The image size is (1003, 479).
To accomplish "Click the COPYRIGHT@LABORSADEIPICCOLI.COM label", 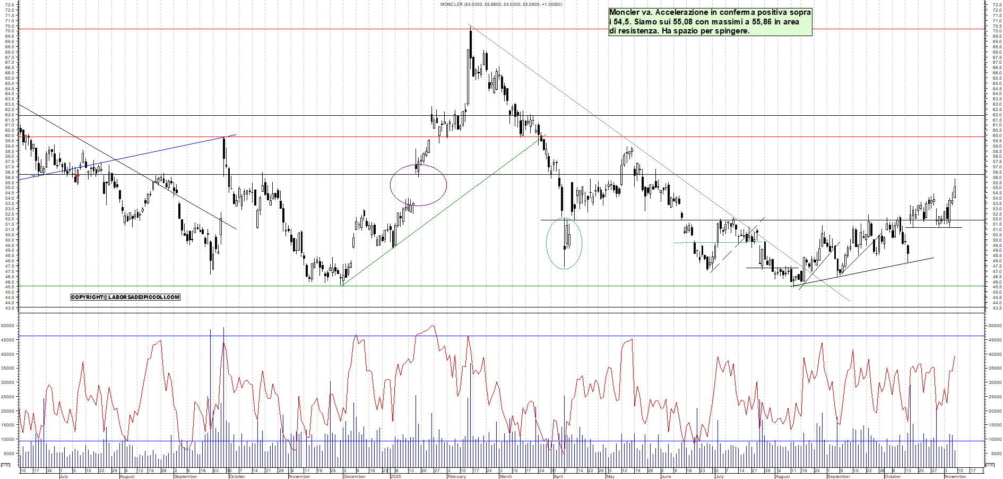I will [x=125, y=297].
